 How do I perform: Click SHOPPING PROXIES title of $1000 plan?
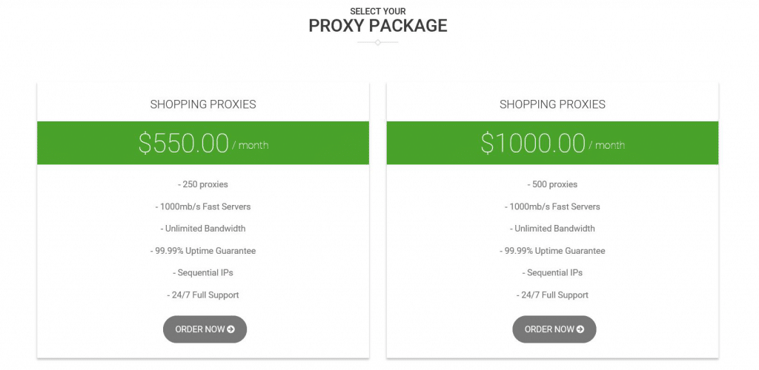coord(553,104)
